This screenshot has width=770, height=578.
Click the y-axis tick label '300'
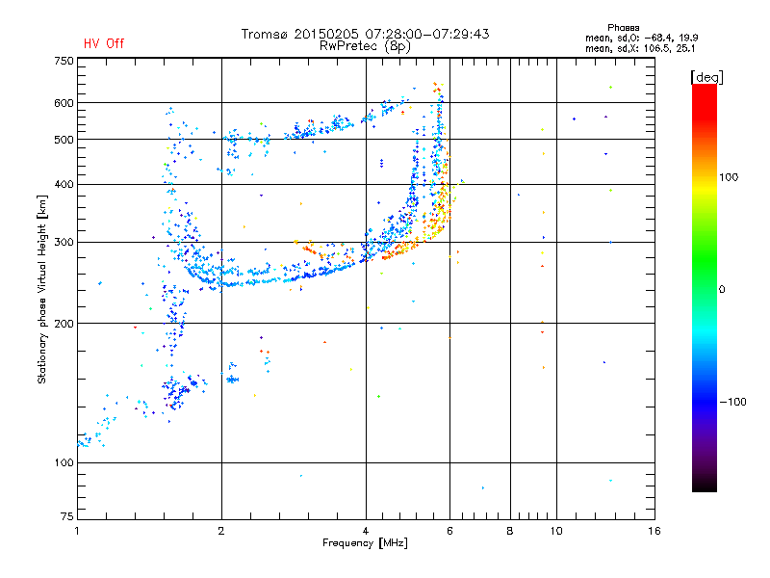tap(64, 242)
